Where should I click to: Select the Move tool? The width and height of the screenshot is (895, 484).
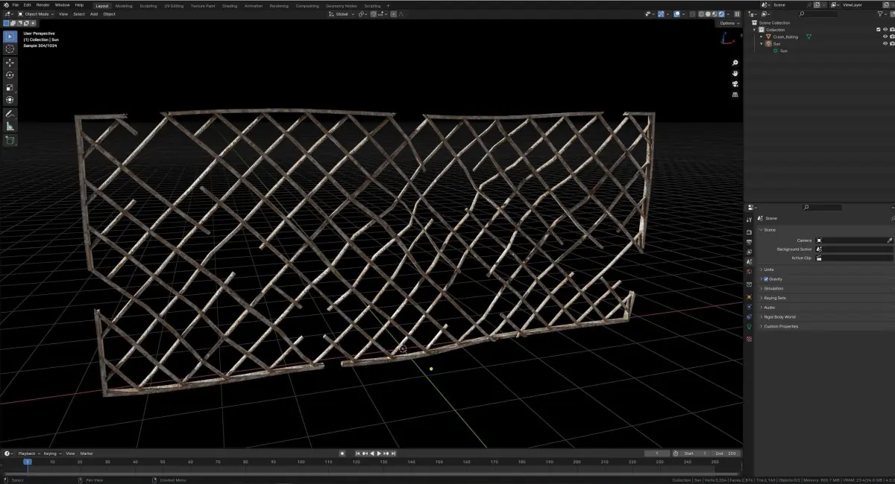[10, 63]
